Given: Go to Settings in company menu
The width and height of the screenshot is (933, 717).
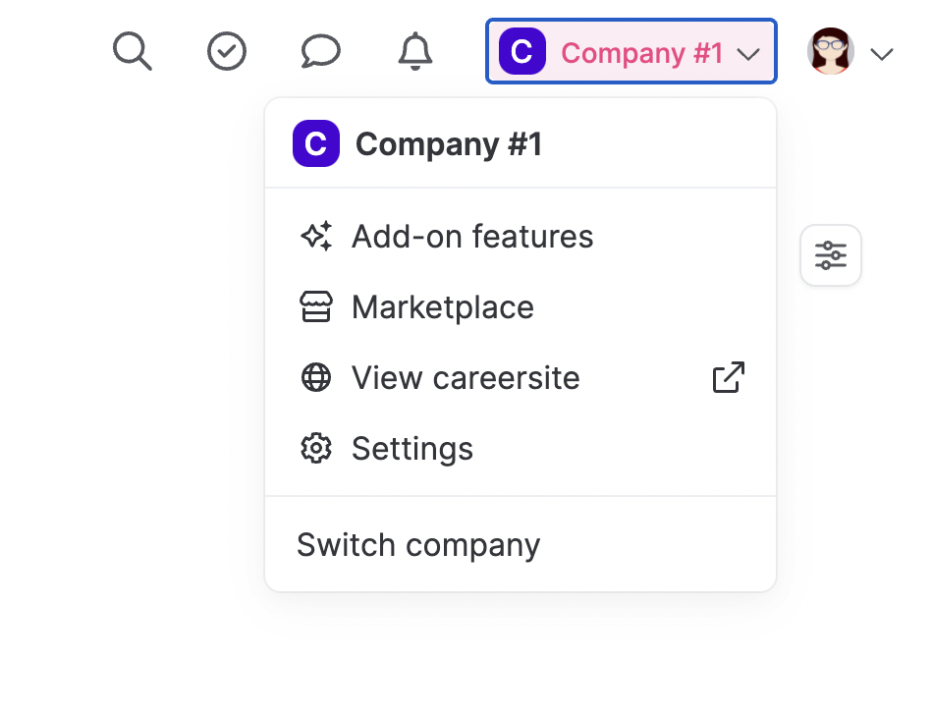Looking at the screenshot, I should click(412, 449).
